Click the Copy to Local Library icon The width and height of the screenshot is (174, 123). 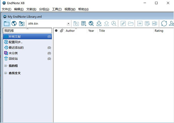[x=76, y=24]
